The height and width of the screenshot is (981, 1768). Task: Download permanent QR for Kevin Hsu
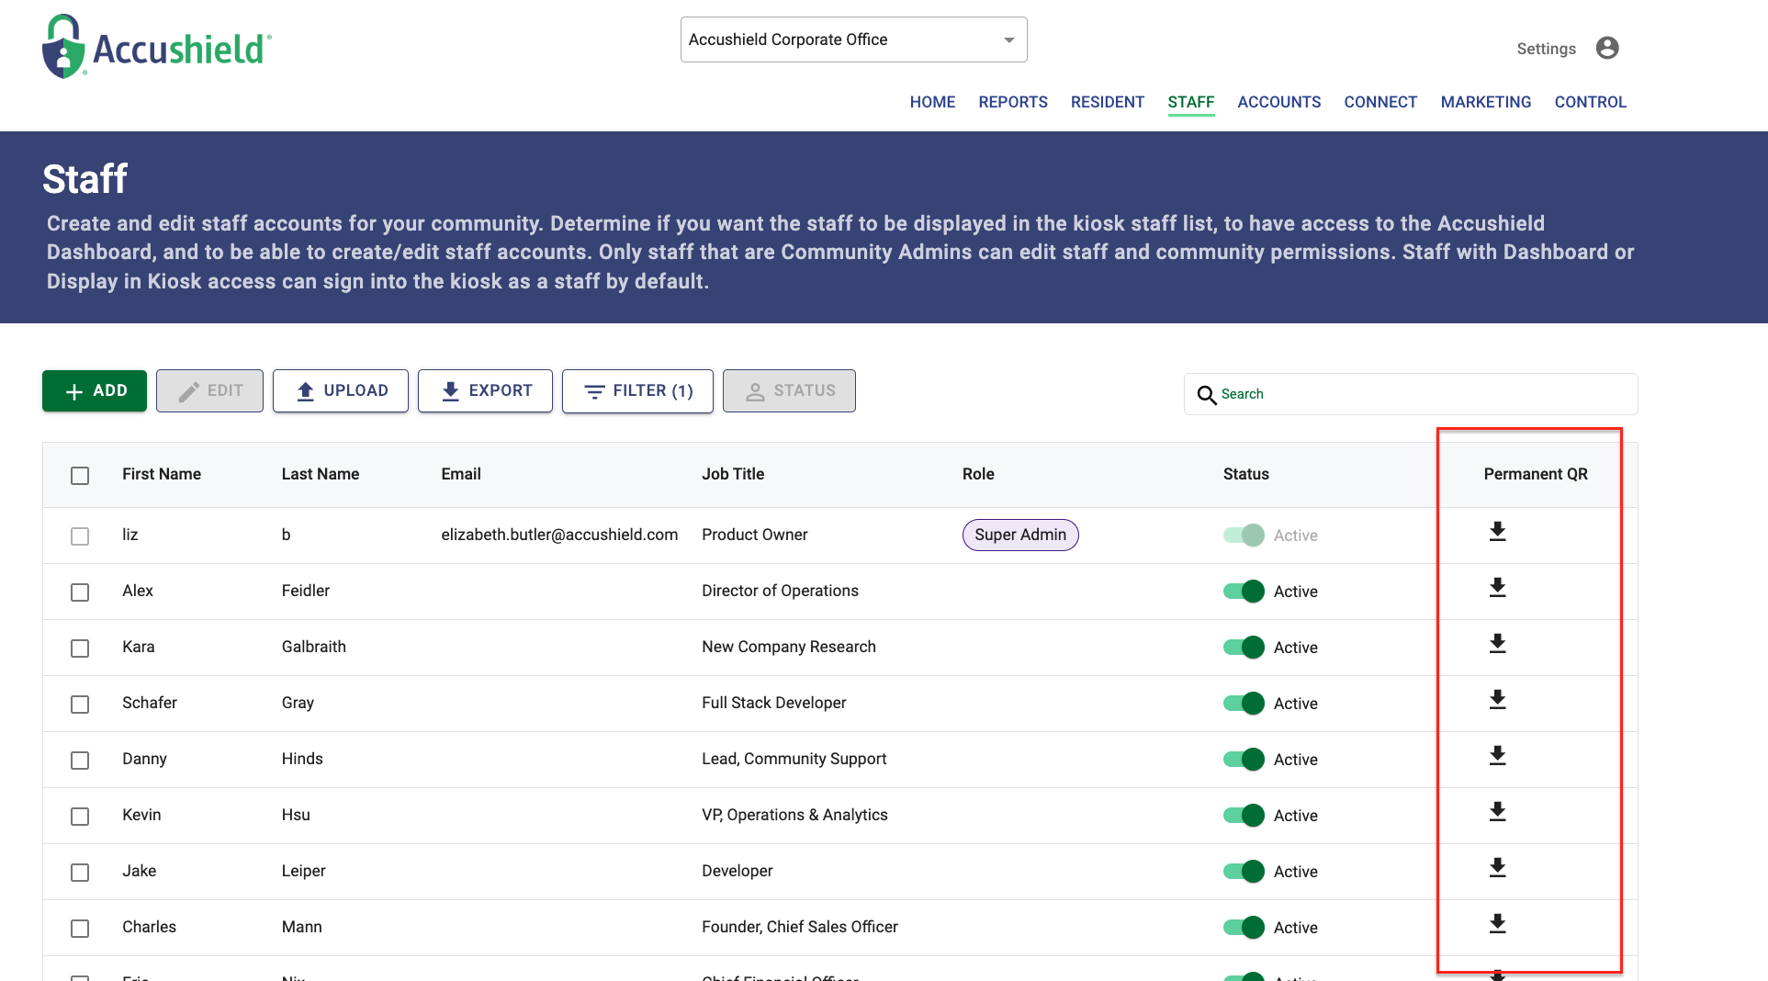tap(1497, 812)
